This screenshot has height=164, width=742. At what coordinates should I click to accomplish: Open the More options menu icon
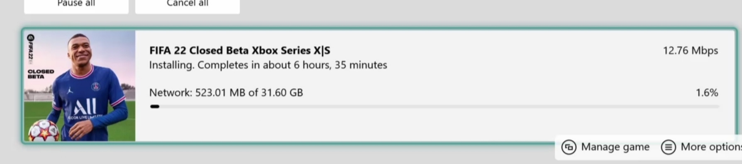(x=668, y=147)
